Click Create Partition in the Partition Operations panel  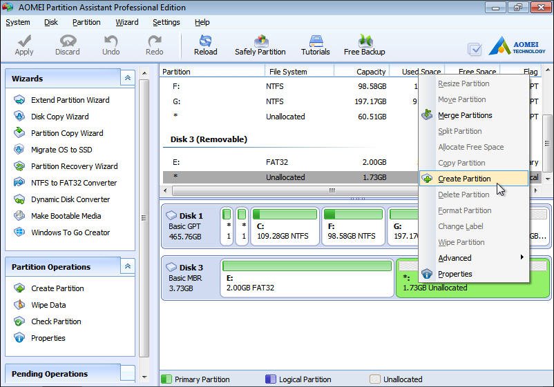tap(57, 288)
